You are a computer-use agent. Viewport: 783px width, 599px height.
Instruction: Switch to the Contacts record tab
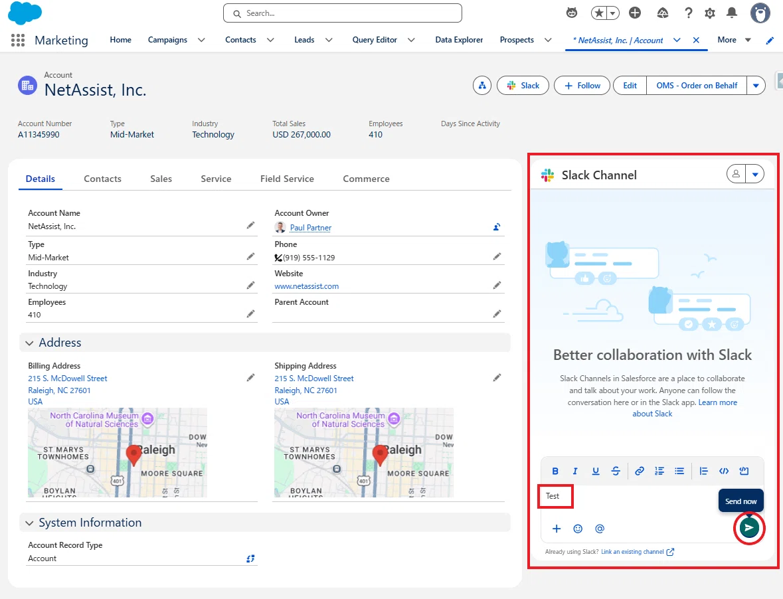click(102, 179)
